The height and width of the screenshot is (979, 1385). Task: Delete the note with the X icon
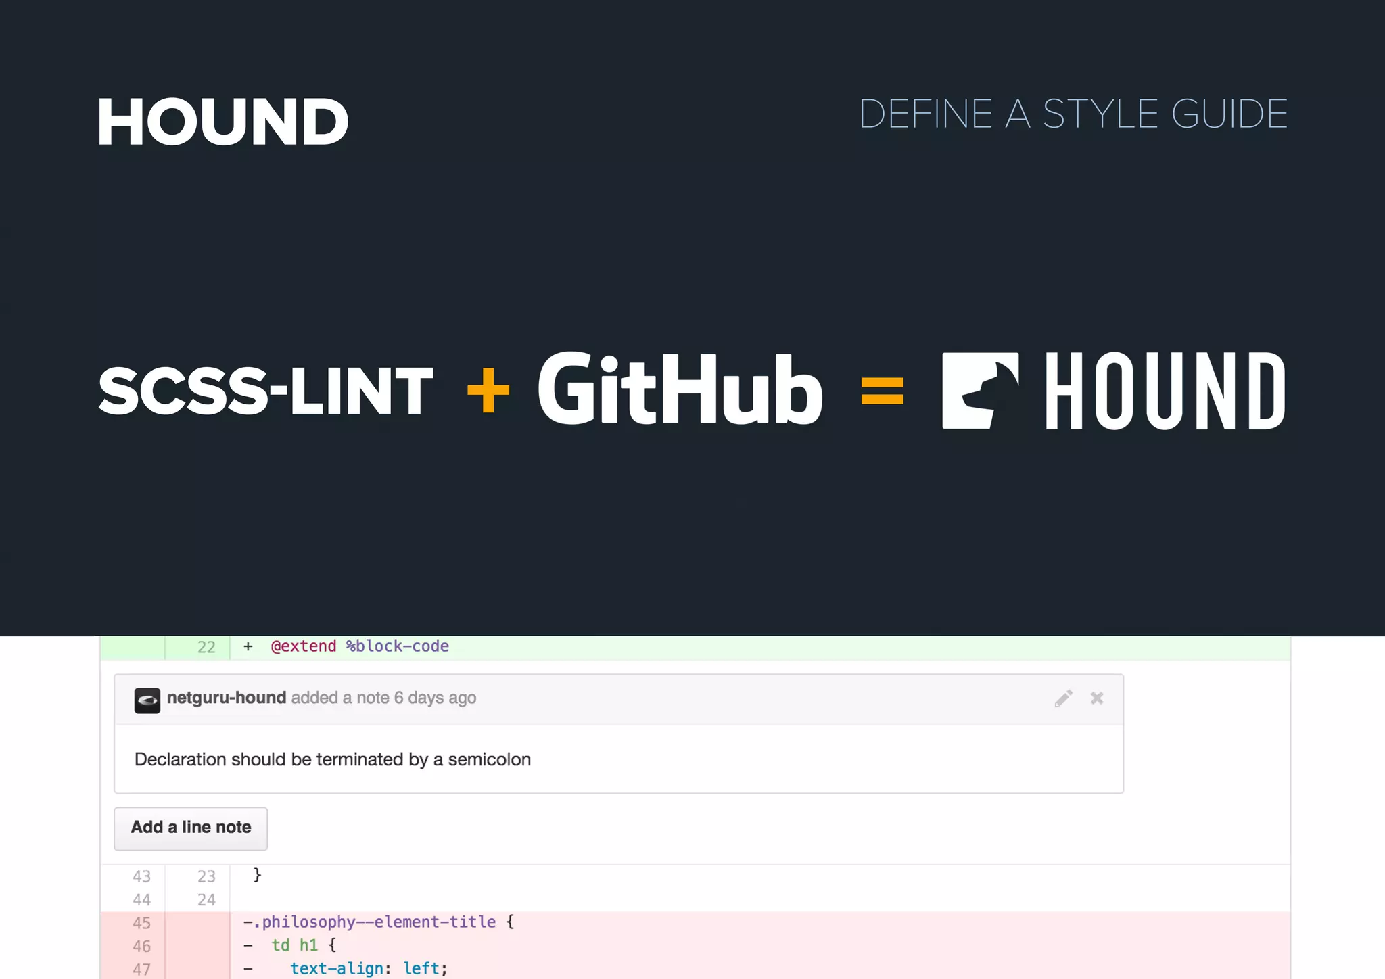pos(1097,698)
